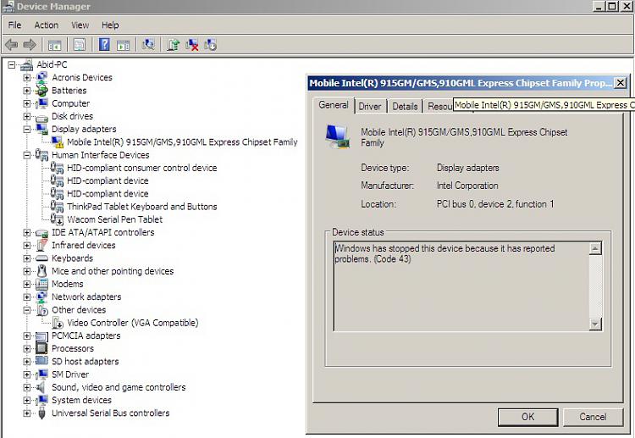
Task: Select the Batteries category icon
Action: click(41, 91)
